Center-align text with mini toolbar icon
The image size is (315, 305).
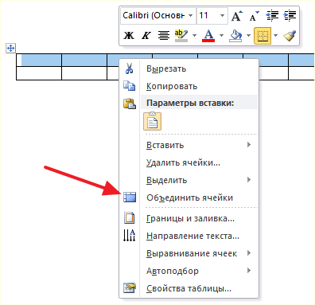tap(164, 35)
